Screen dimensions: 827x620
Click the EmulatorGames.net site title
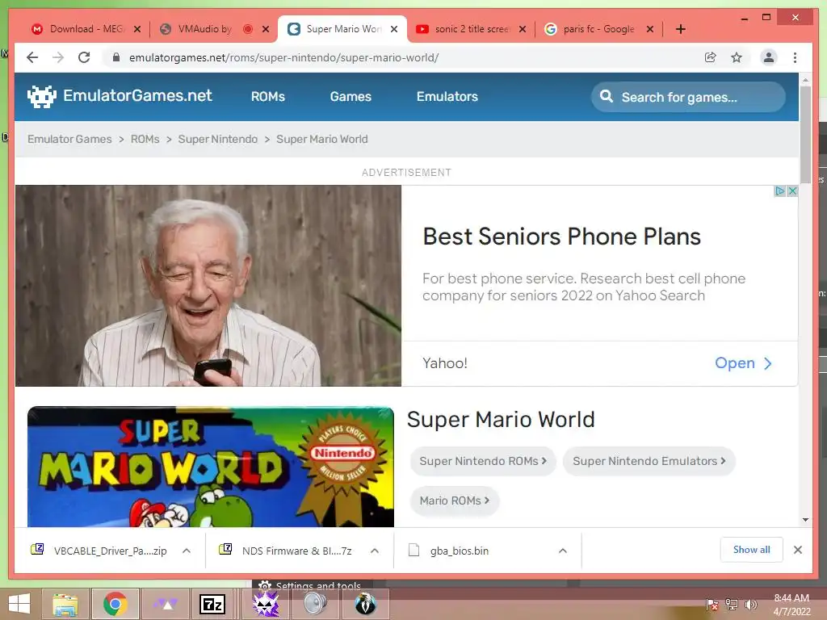pyautogui.click(x=137, y=95)
